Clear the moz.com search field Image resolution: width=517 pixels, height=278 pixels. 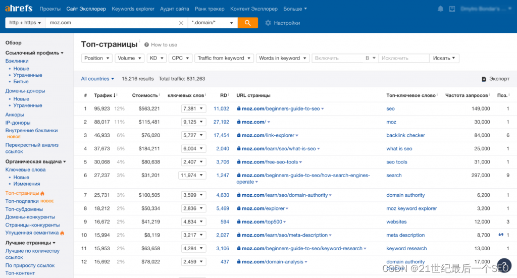click(181, 23)
